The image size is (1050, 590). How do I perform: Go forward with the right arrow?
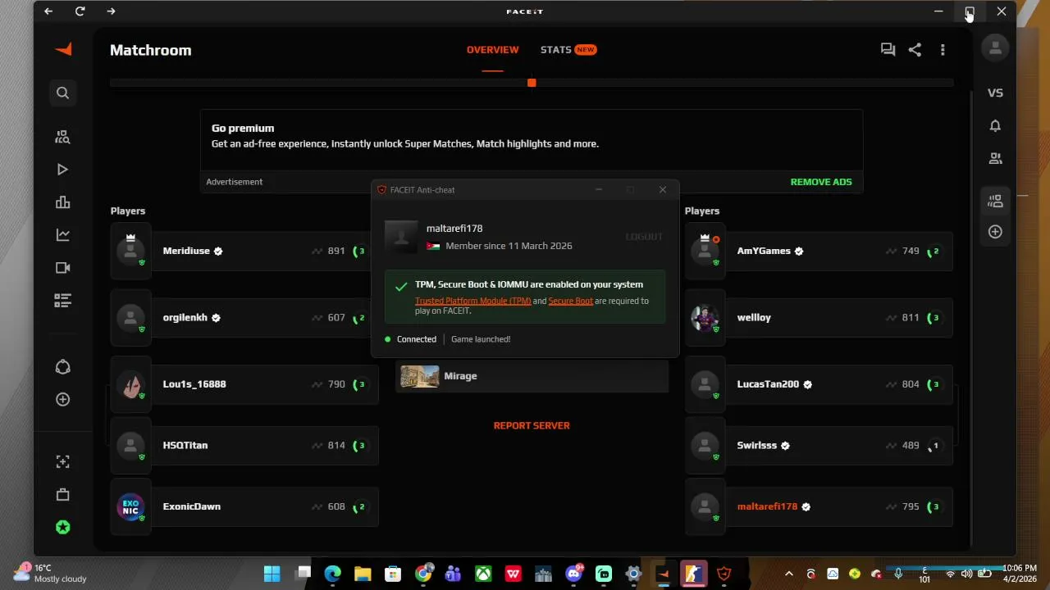(x=111, y=11)
